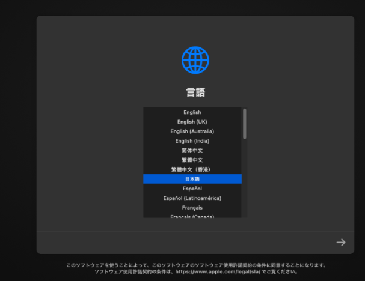The image size is (365, 281).
Task: Select 繁體中文（香港）language row
Action: point(192,169)
